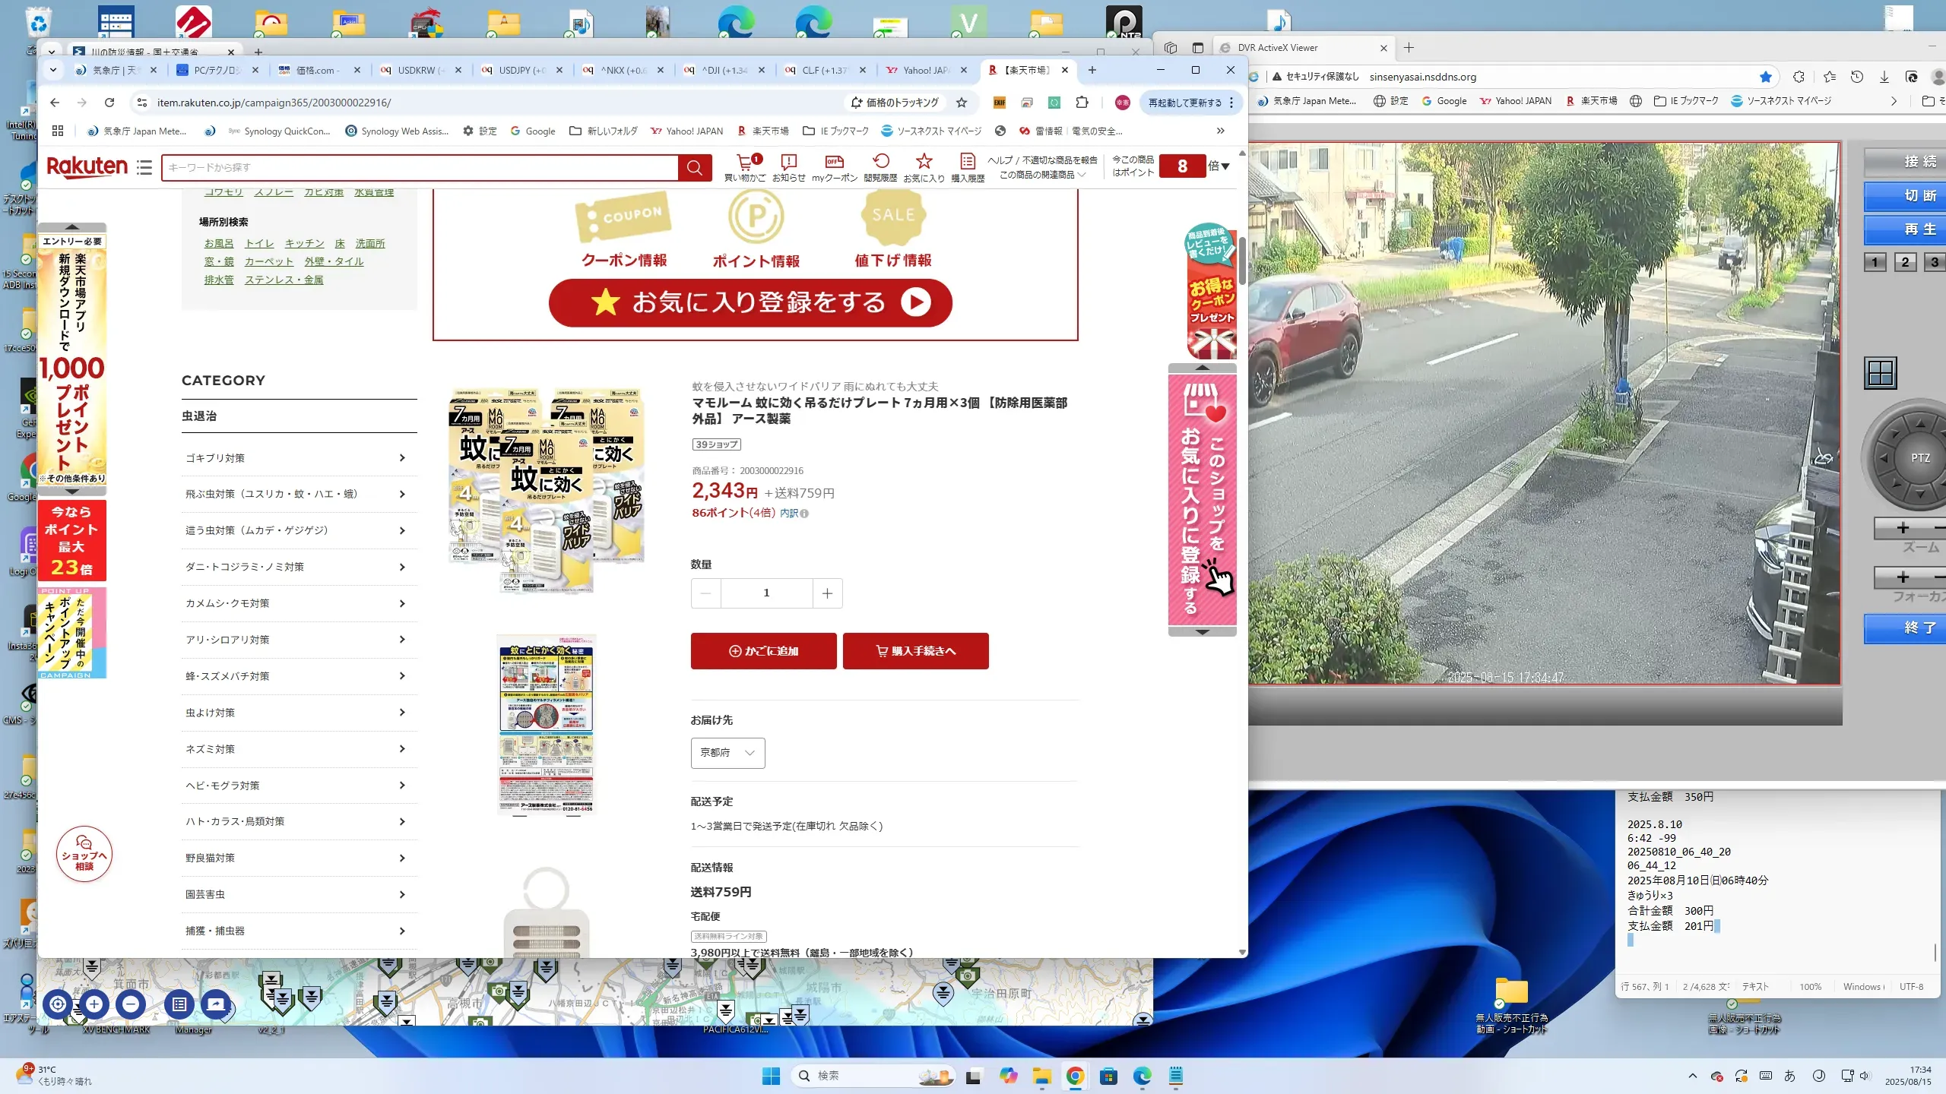1946x1094 pixels.
Task: Open purchase history (購入履歴) icon
Action: coord(967,162)
